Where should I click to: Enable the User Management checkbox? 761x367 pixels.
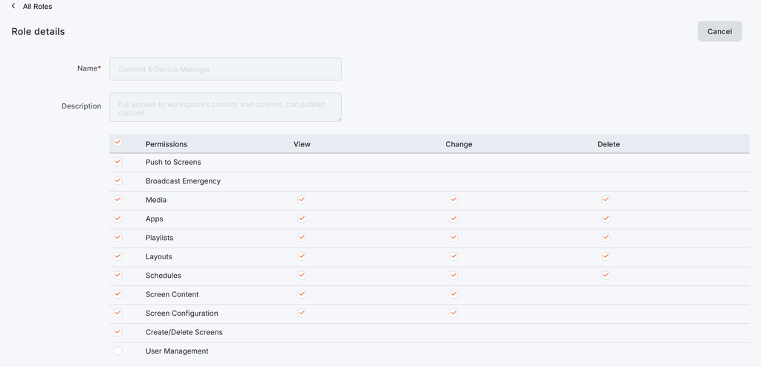tap(117, 351)
